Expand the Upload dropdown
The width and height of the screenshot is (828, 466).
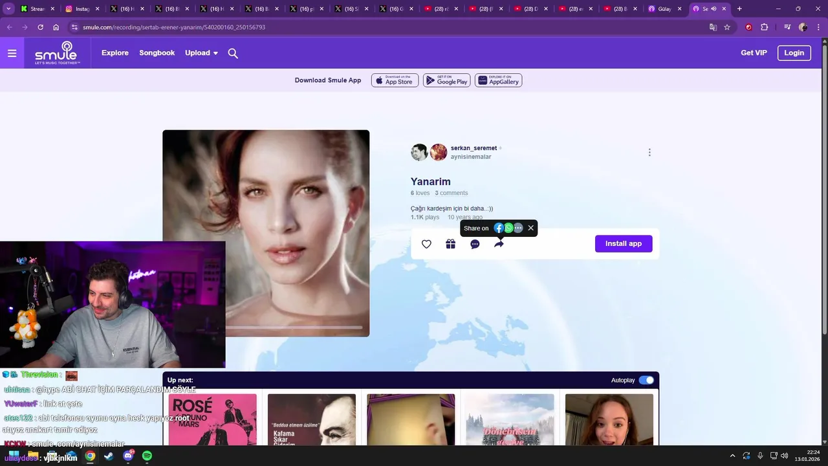(x=201, y=53)
